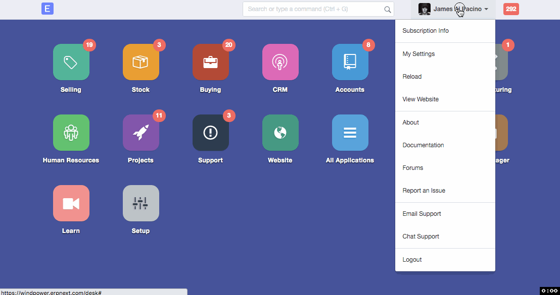Show All Applications list icon
This screenshot has width=560, height=295.
pyautogui.click(x=350, y=133)
